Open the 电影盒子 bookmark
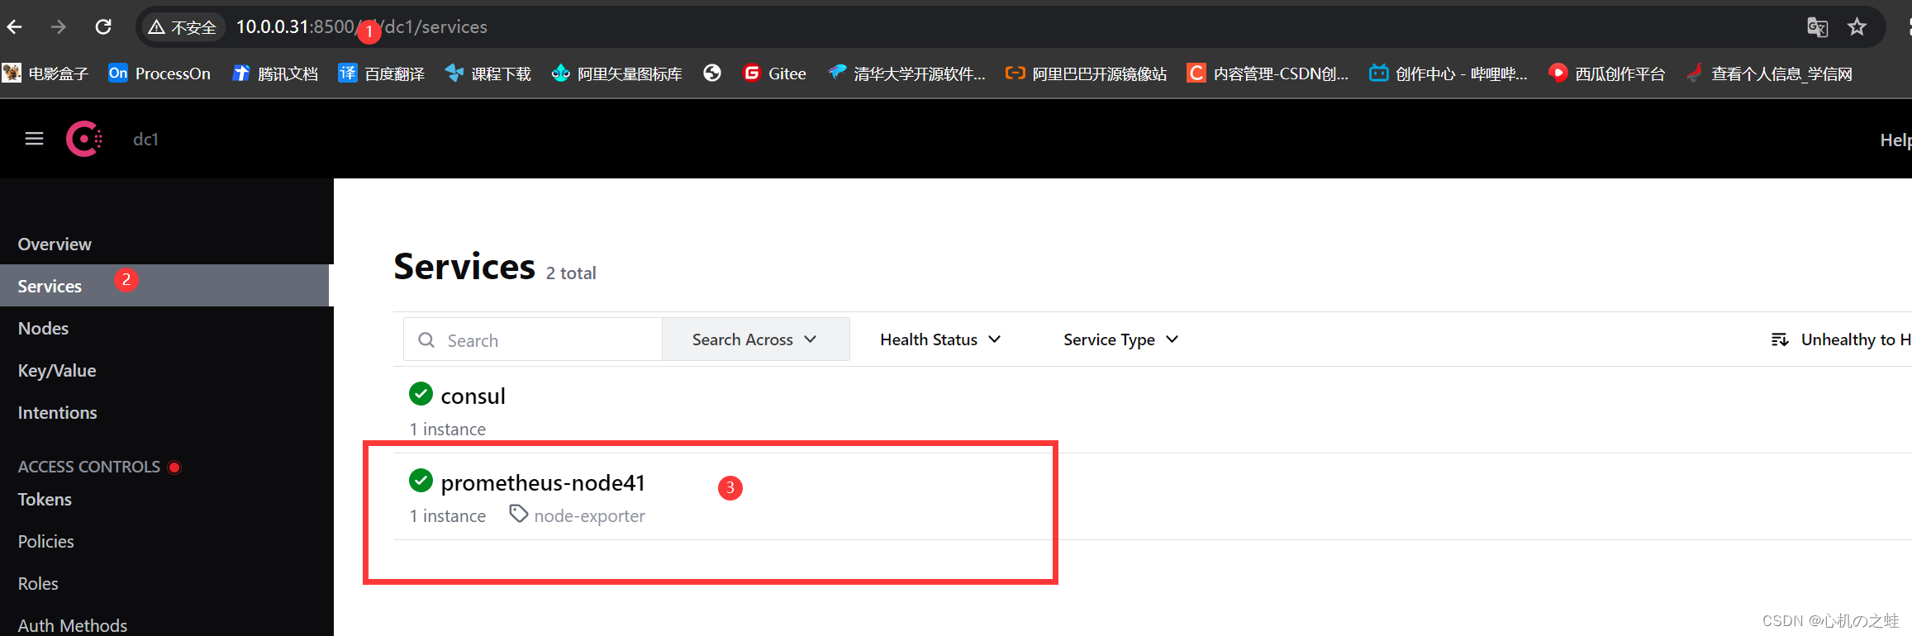The height and width of the screenshot is (636, 1912). point(45,74)
